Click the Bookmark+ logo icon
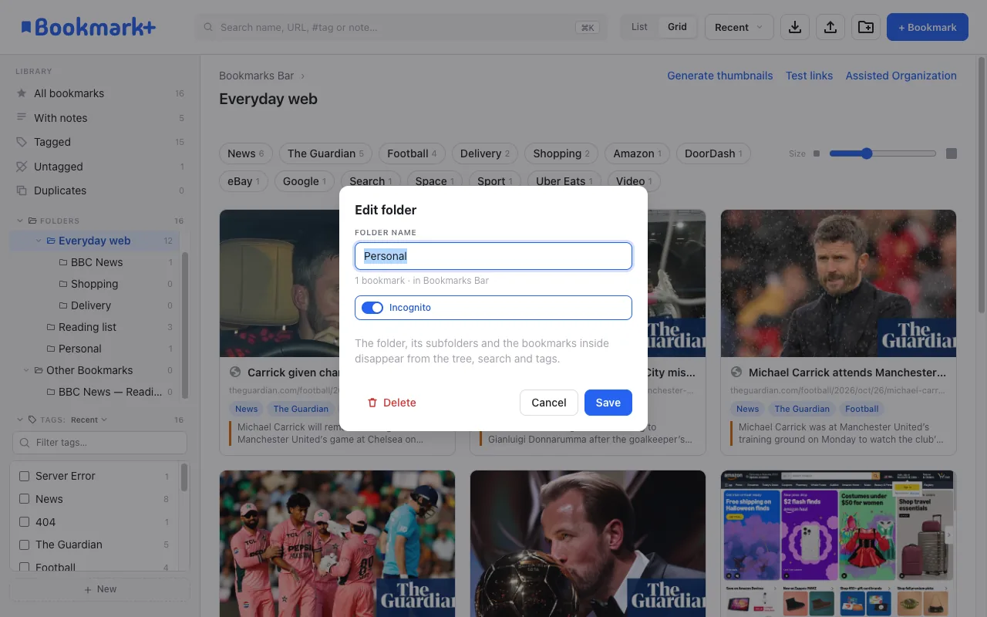Screen dimensions: 987x617 26,27
